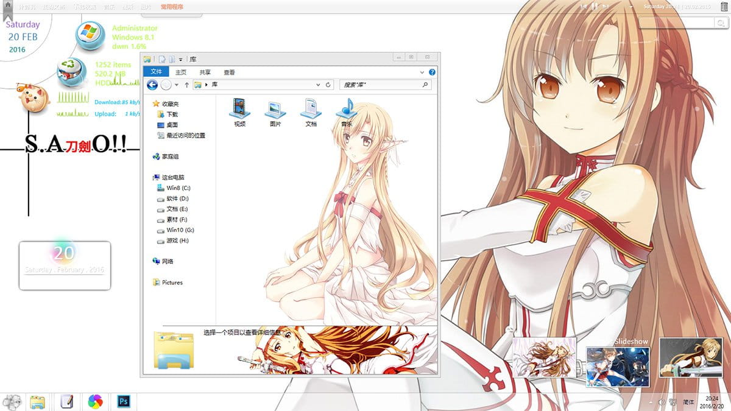The height and width of the screenshot is (411, 731).
Task: Click the Windows logo orb widget
Action: (90, 35)
